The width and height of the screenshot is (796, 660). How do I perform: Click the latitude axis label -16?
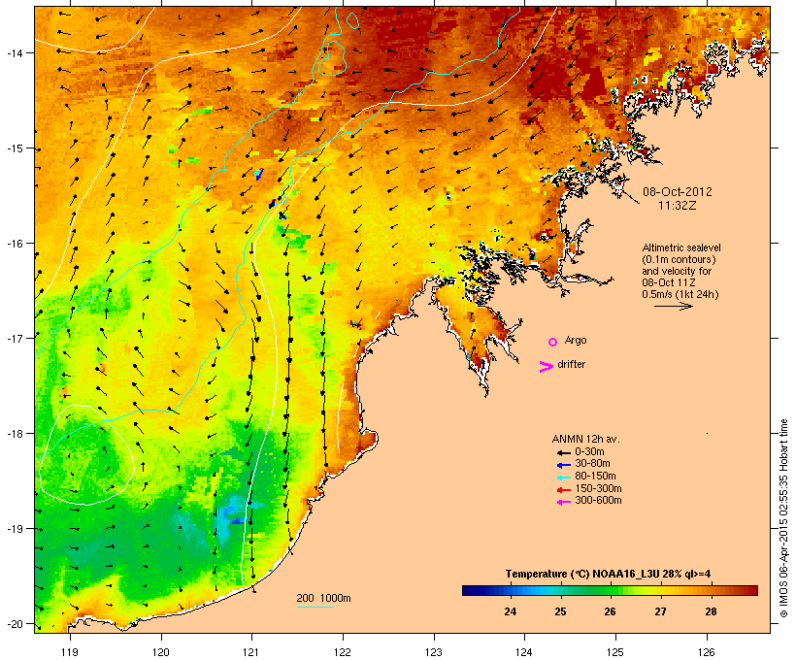pos(14,244)
